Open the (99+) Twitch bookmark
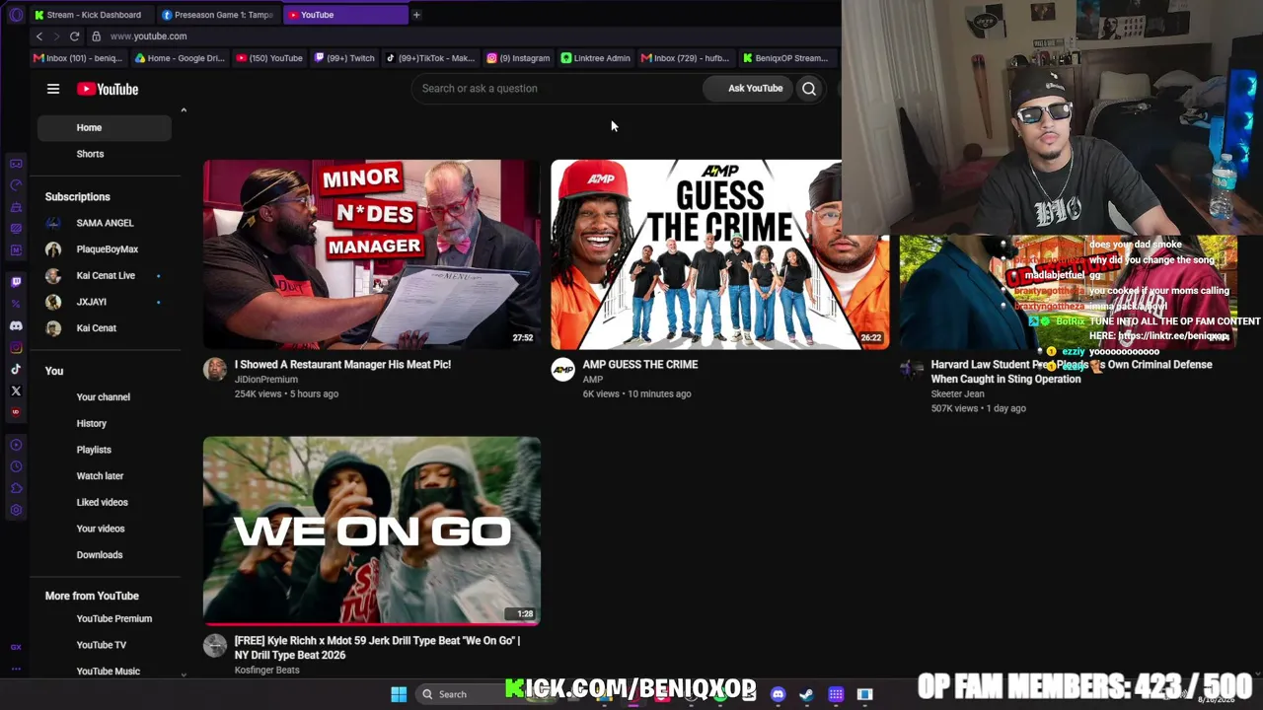The height and width of the screenshot is (710, 1263). point(344,58)
